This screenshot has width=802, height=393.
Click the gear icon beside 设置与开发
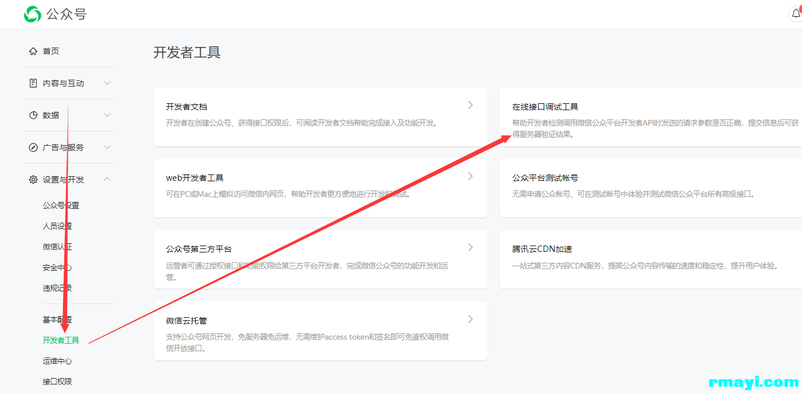(33, 180)
